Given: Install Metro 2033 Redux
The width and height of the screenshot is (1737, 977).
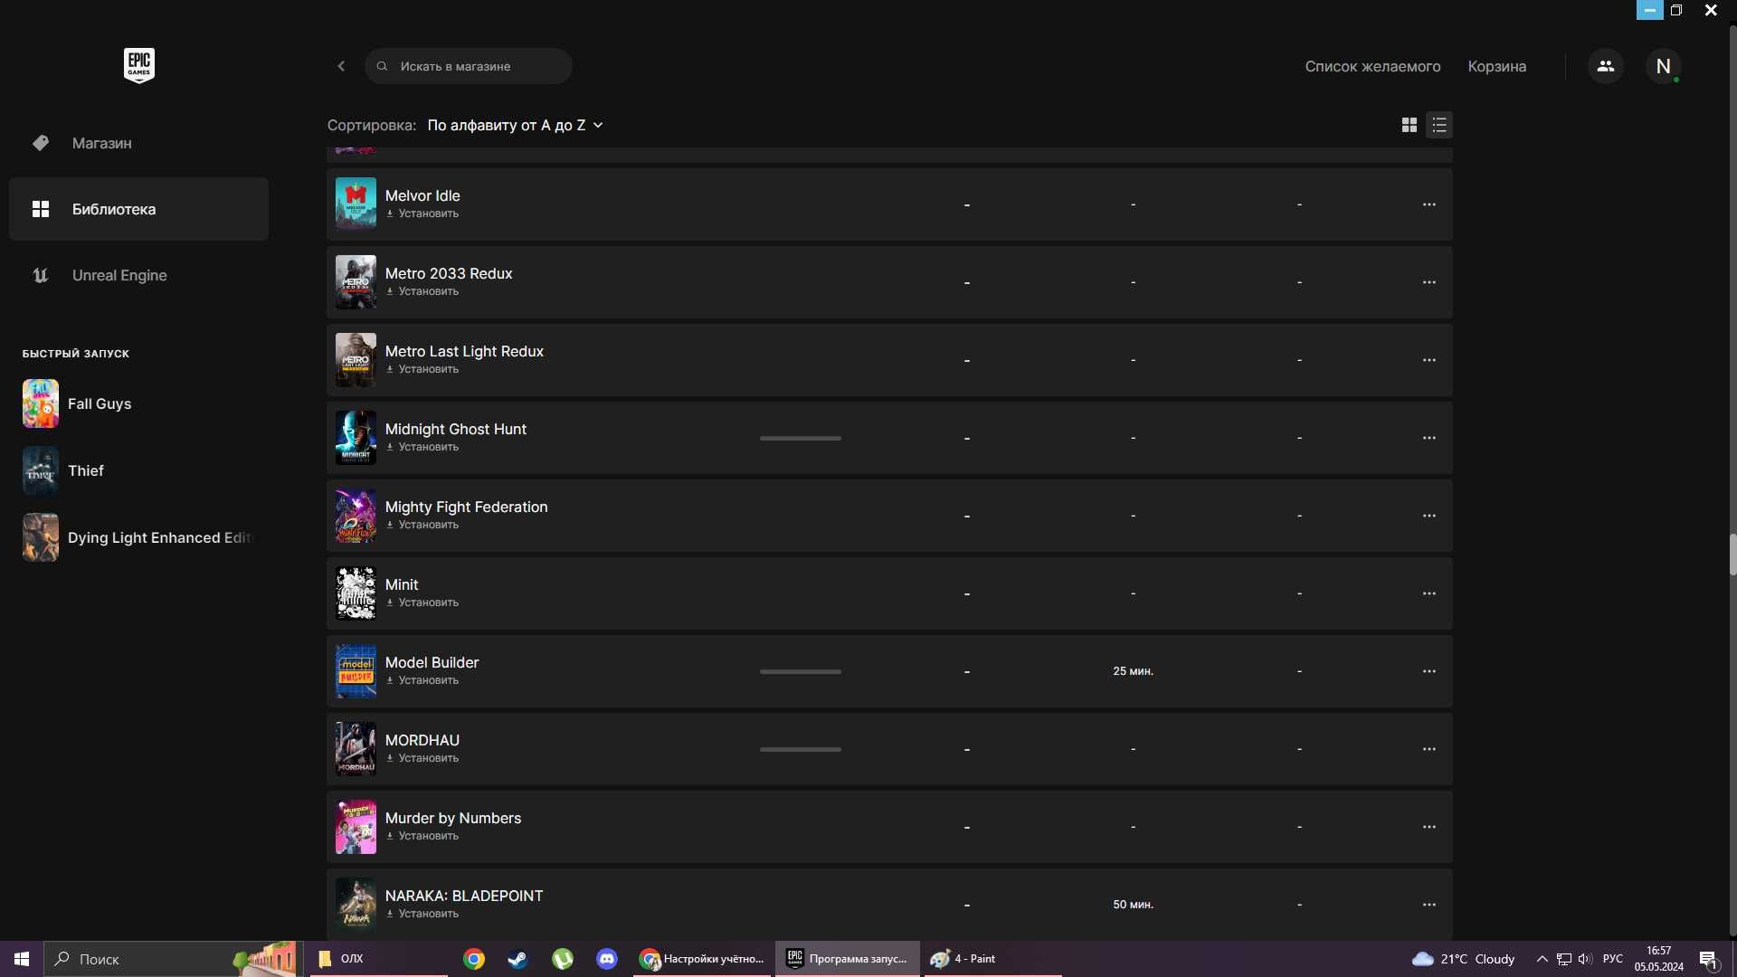Looking at the screenshot, I should tap(422, 292).
